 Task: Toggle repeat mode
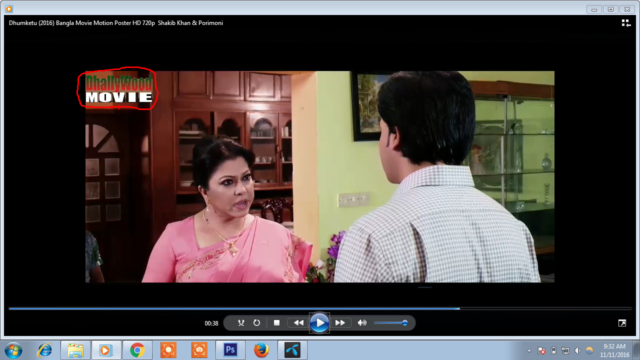(x=256, y=323)
